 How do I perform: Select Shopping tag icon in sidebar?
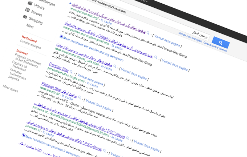(25, 17)
